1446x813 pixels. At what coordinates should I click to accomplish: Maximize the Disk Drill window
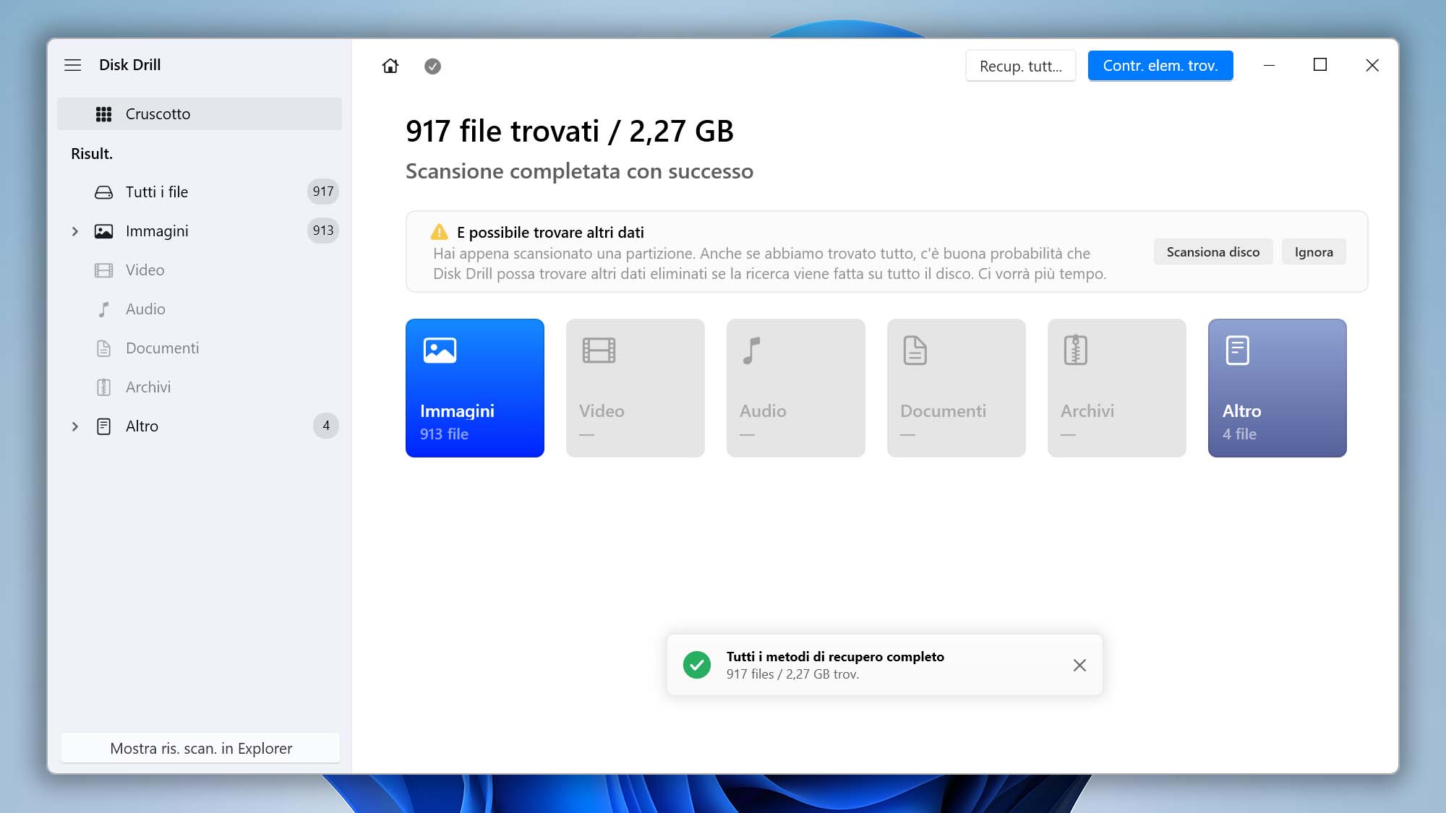[x=1320, y=65]
